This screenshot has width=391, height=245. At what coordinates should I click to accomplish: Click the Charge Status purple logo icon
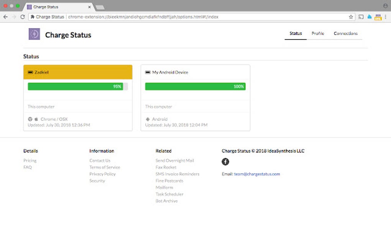click(x=34, y=35)
